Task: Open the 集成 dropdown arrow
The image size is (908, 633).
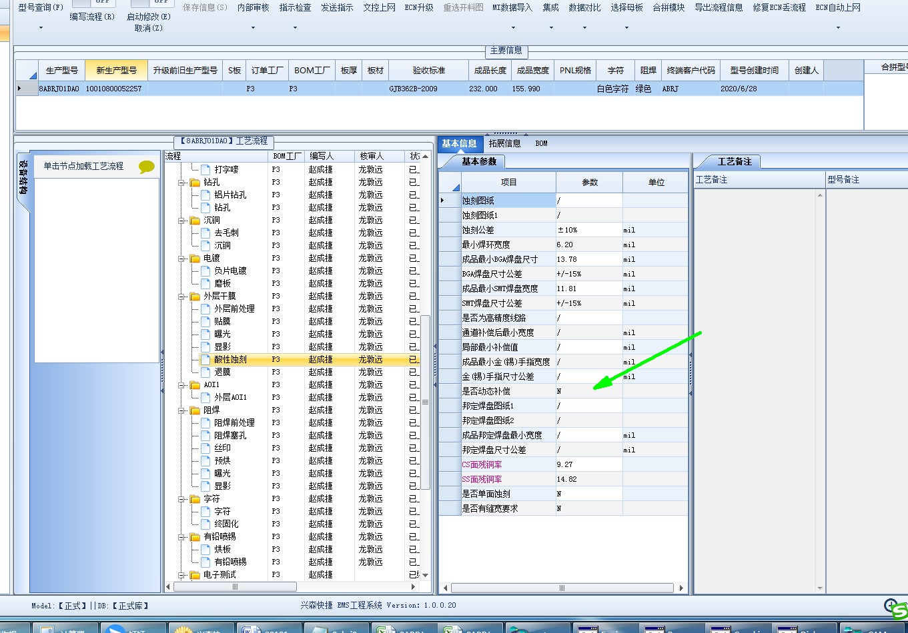Action: tap(551, 28)
